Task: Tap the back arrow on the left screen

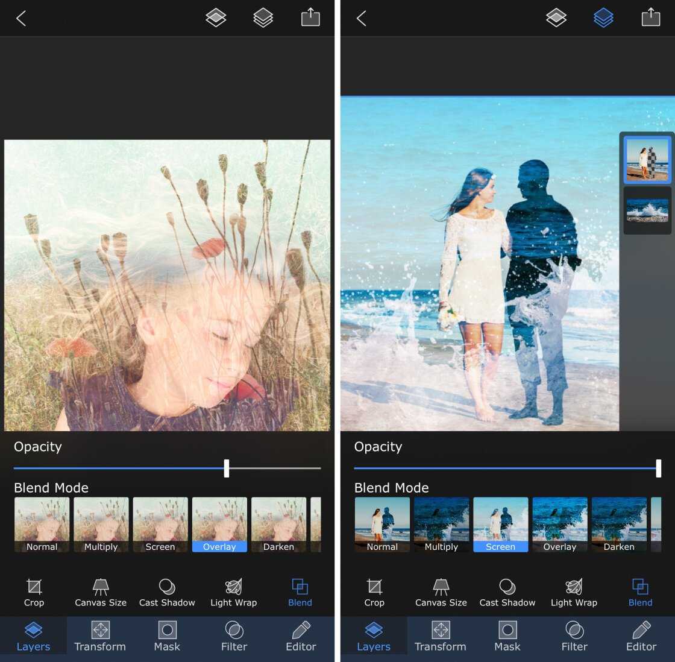Action: 21,18
